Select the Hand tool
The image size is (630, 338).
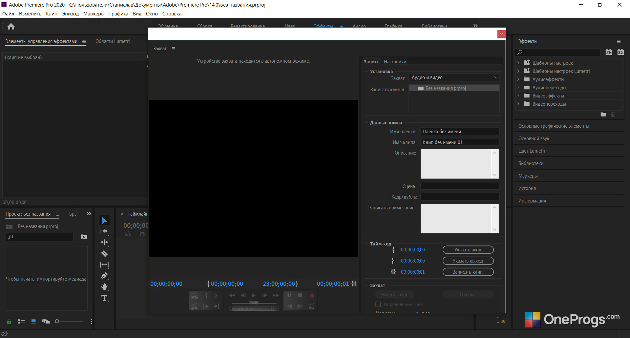tap(104, 287)
